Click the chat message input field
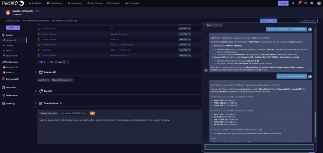Viewport: 323px width, 153px height. click(259, 147)
